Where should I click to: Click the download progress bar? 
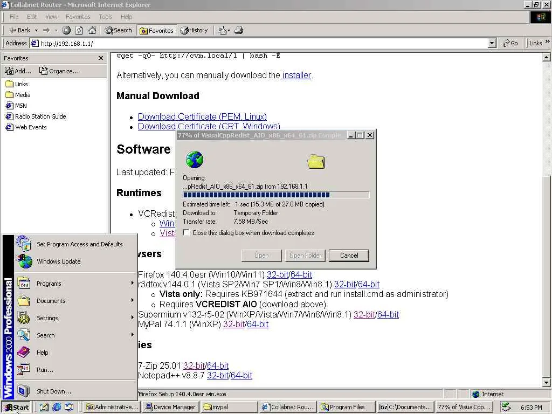point(276,195)
